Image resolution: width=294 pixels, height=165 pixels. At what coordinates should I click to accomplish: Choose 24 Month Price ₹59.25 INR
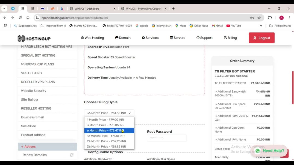[x=109, y=141]
